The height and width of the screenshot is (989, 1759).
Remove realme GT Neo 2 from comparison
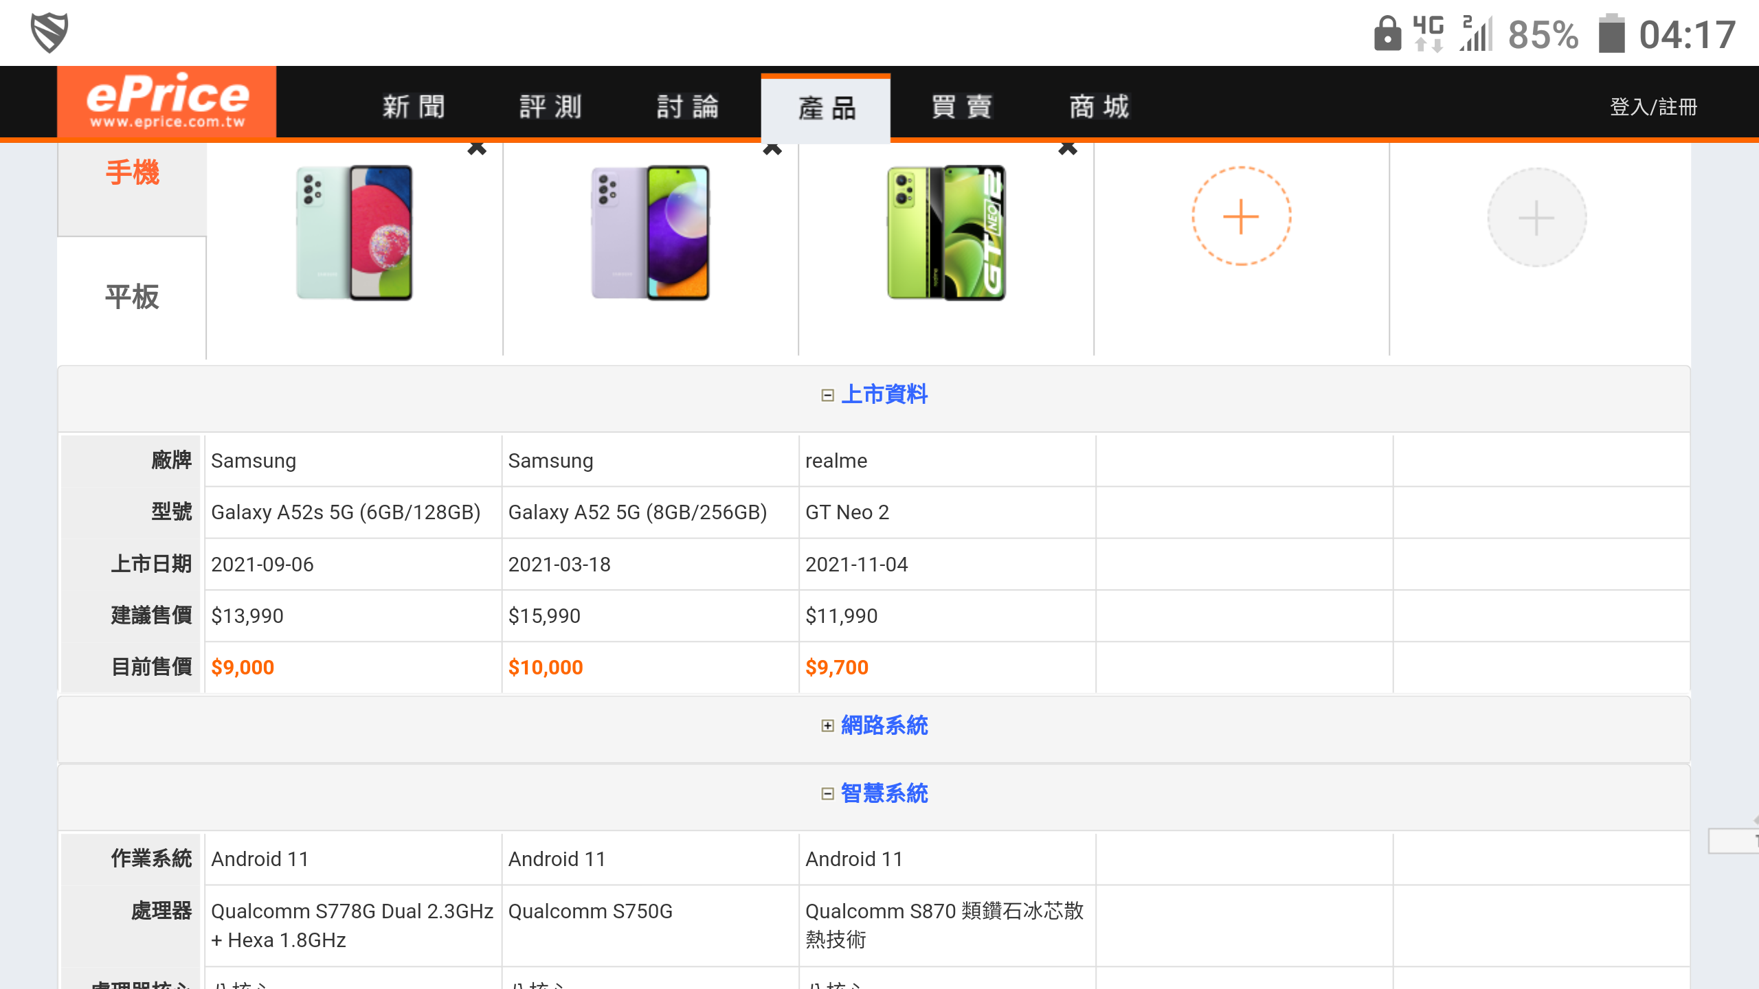tap(1068, 148)
